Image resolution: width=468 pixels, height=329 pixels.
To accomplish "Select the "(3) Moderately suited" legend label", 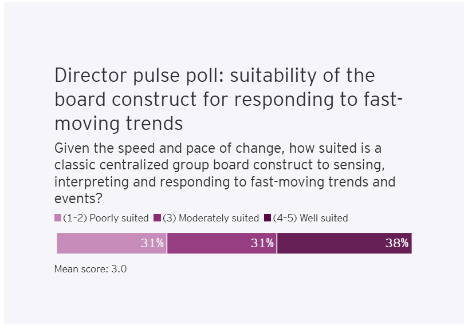I will coord(211,218).
